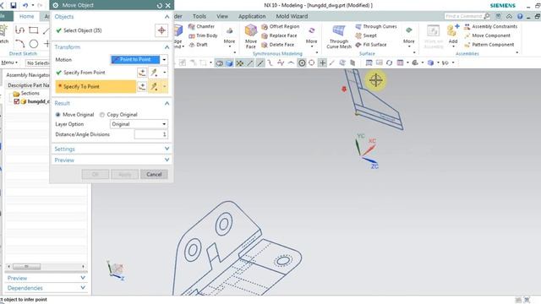
Task: Collapse the Result section
Action: pos(167,103)
